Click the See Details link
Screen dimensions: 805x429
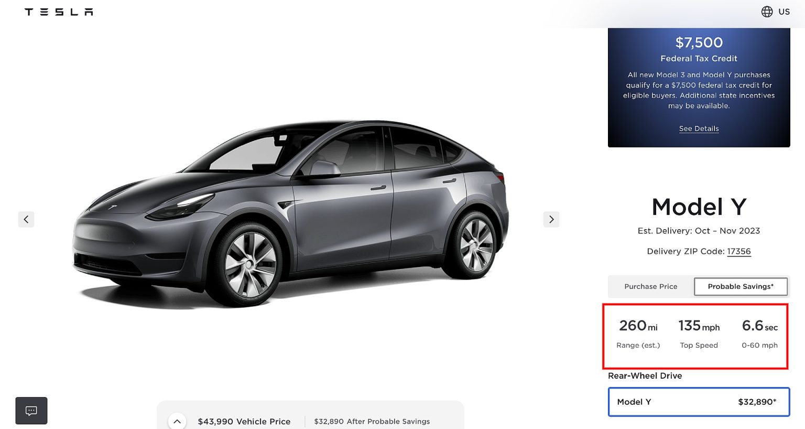699,128
